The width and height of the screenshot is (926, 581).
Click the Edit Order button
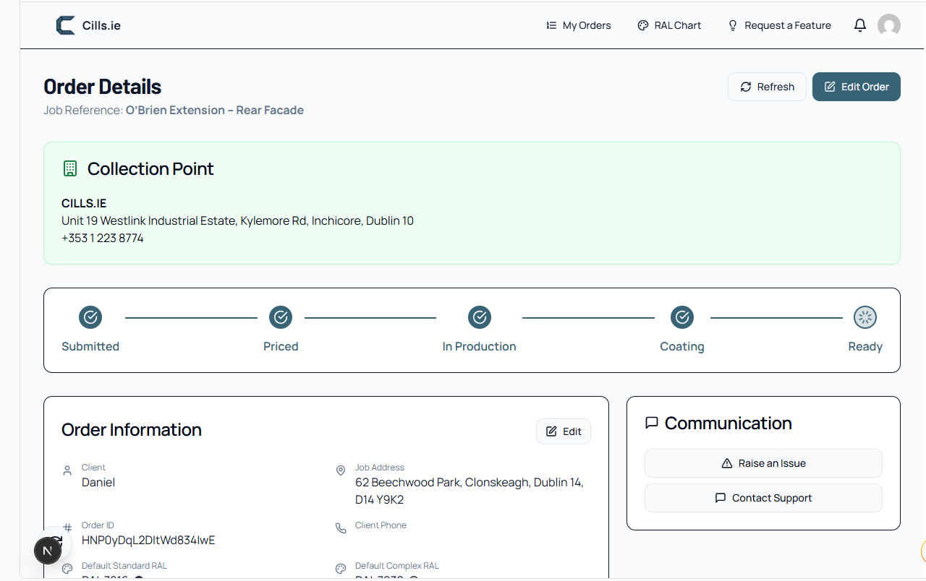(x=857, y=87)
